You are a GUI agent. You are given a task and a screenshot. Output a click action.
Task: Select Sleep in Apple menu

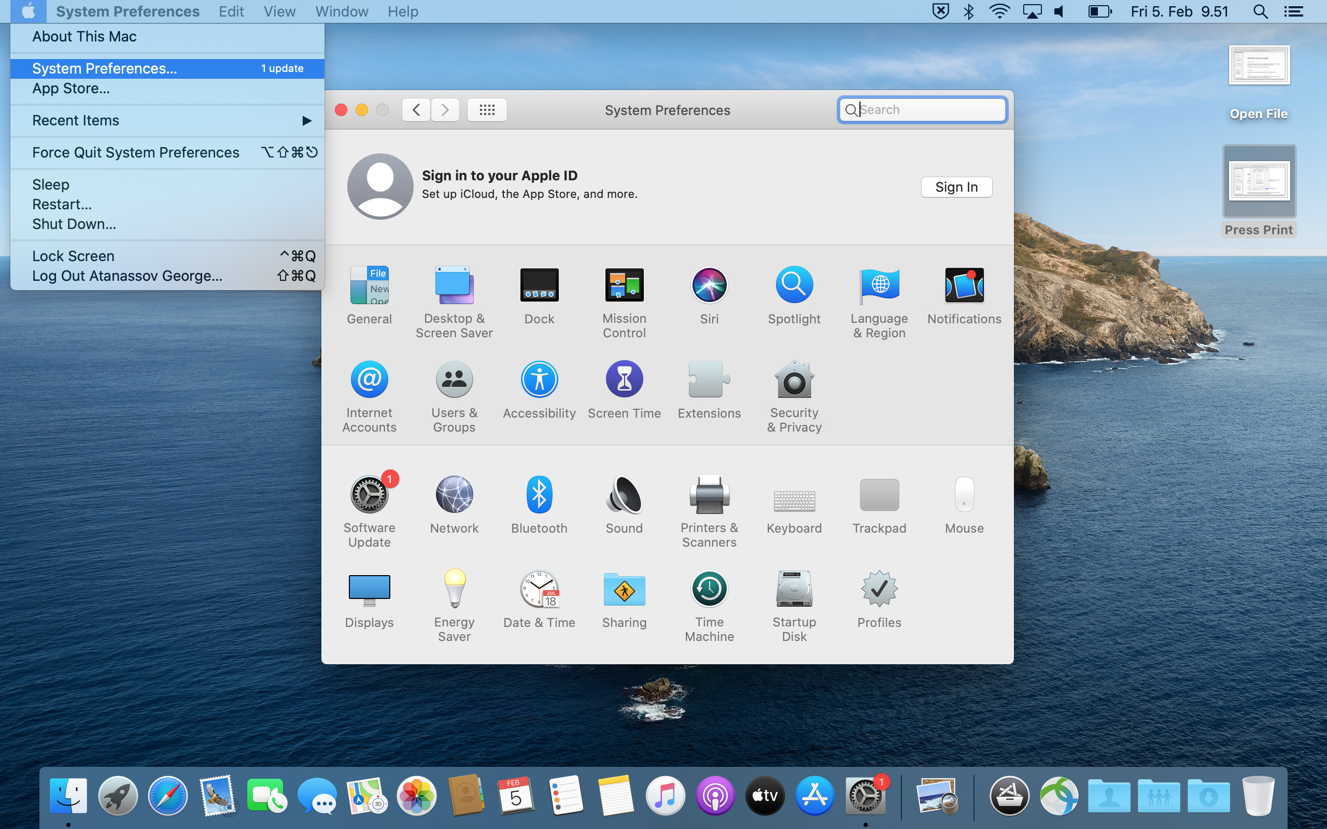(x=167, y=185)
